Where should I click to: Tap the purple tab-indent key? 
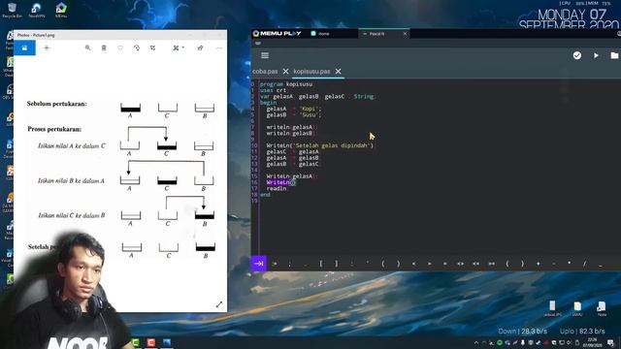pyautogui.click(x=259, y=264)
